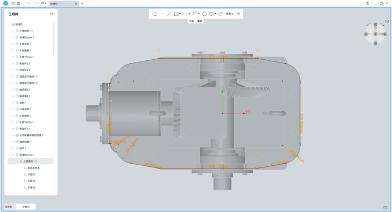The width and height of the screenshot is (392, 212).
Task: Select the Rectangle sketch tool
Action: (176, 14)
